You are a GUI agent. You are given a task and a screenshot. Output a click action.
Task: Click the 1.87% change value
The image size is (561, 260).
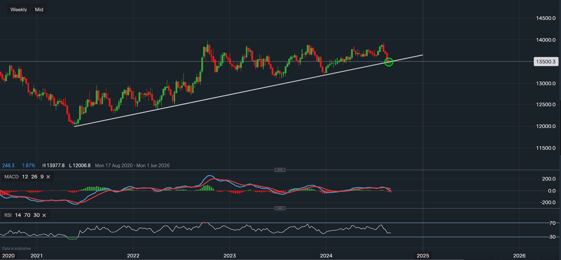(29, 165)
